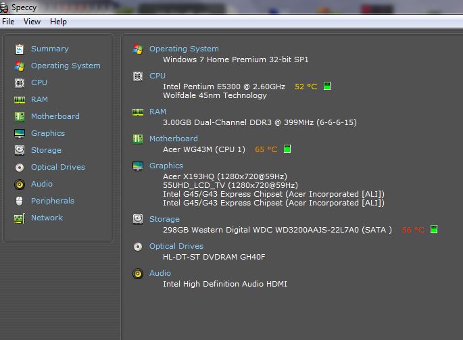Click the green motherboard temperature indicator icon
The width and height of the screenshot is (463, 340).
[287, 149]
